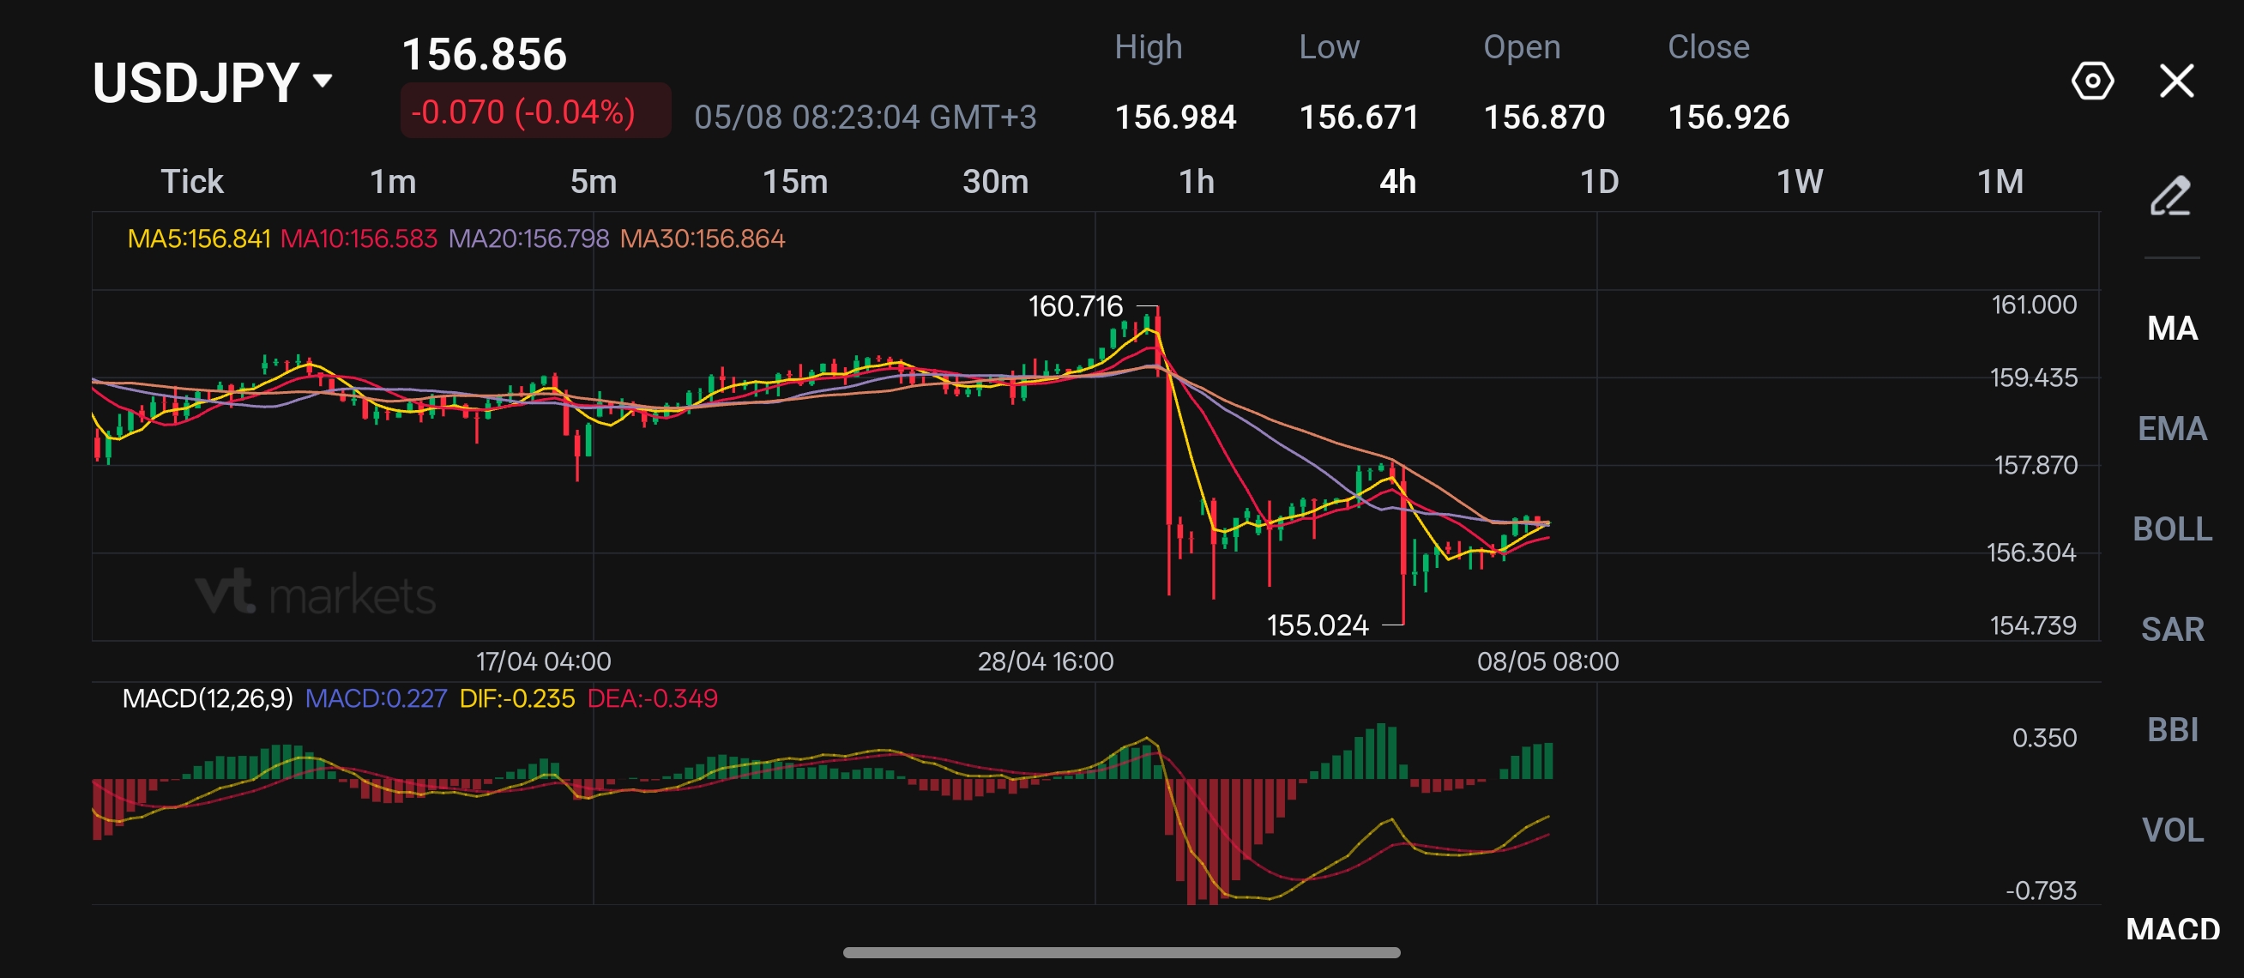Select the pencil drawing tool
Viewport: 2244px width, 978px height.
click(2171, 196)
